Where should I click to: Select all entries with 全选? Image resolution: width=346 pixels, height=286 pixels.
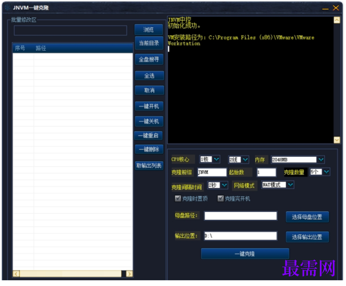tap(149, 76)
